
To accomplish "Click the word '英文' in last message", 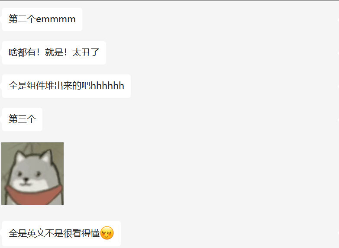I will click(36, 233).
